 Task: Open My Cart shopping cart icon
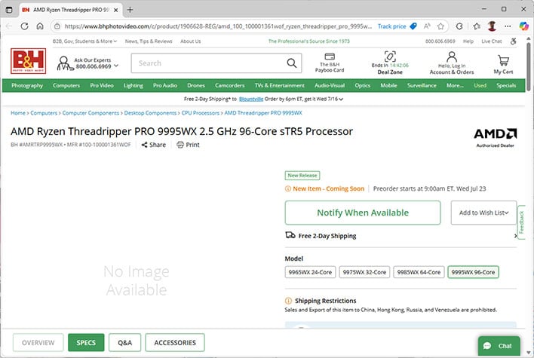tap(503, 60)
